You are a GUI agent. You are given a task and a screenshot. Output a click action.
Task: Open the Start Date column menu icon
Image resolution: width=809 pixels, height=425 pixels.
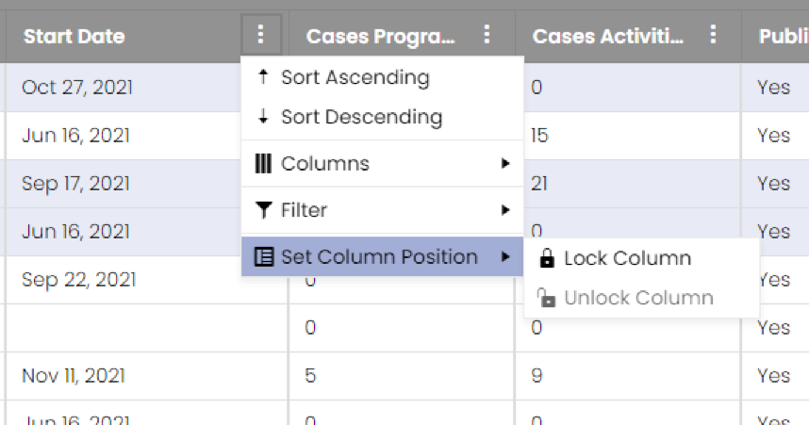tap(260, 35)
